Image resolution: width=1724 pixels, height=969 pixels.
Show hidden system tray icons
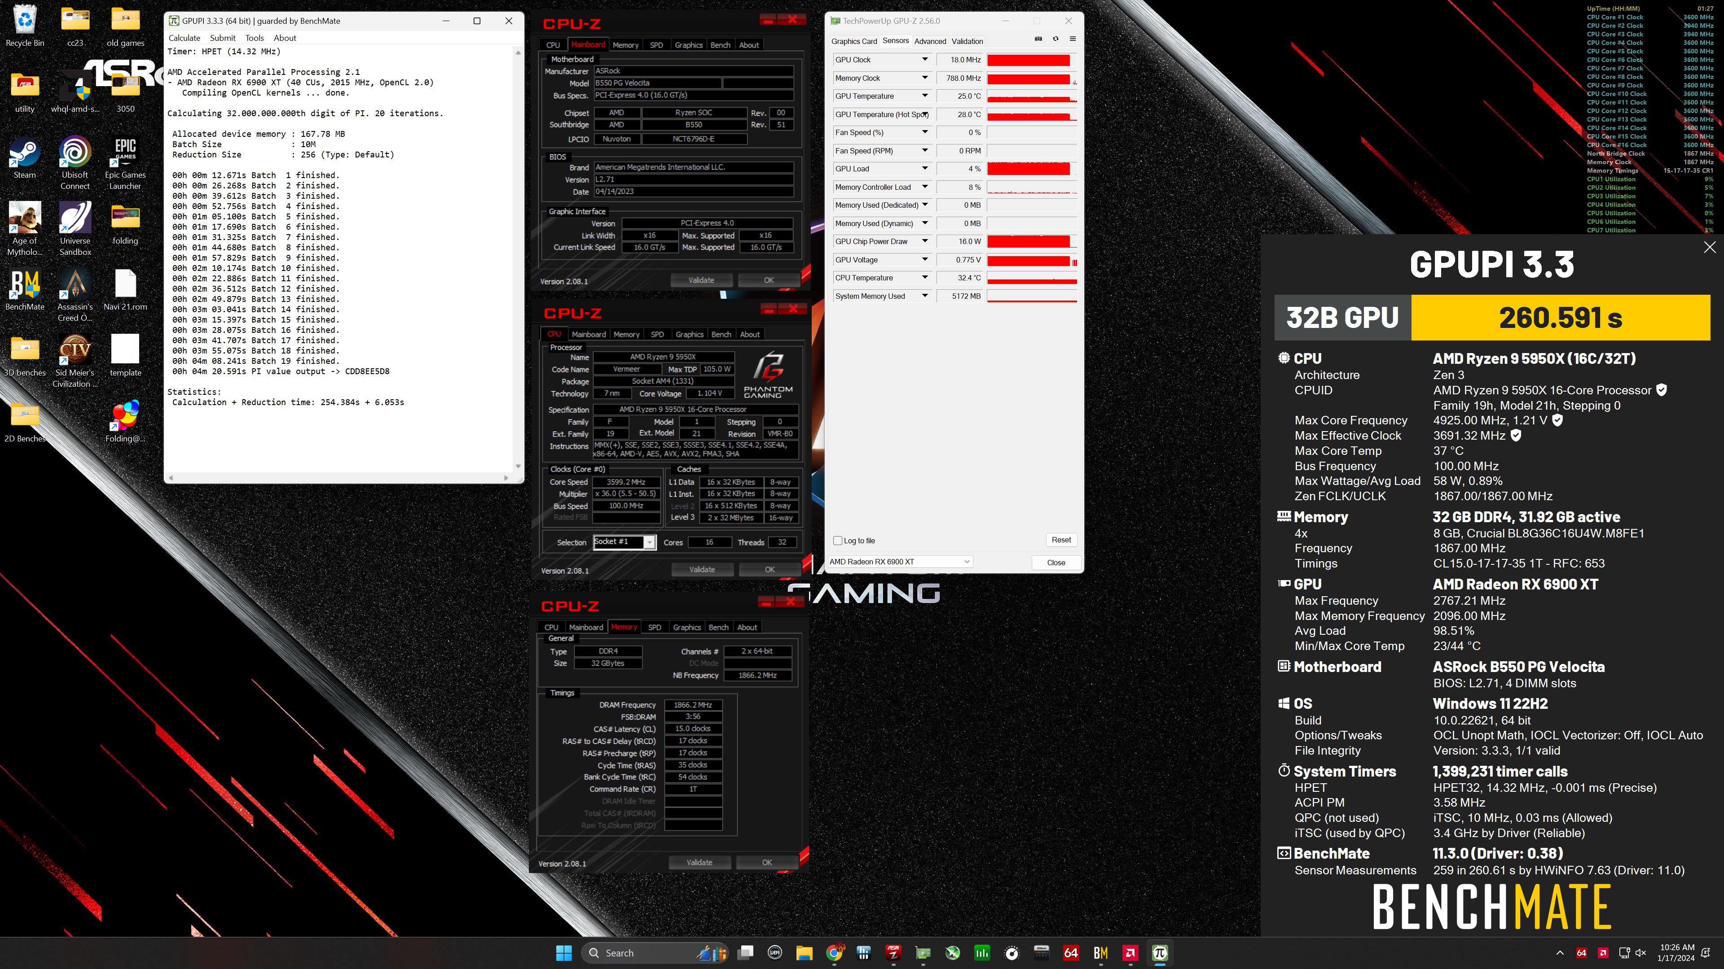pos(1560,953)
